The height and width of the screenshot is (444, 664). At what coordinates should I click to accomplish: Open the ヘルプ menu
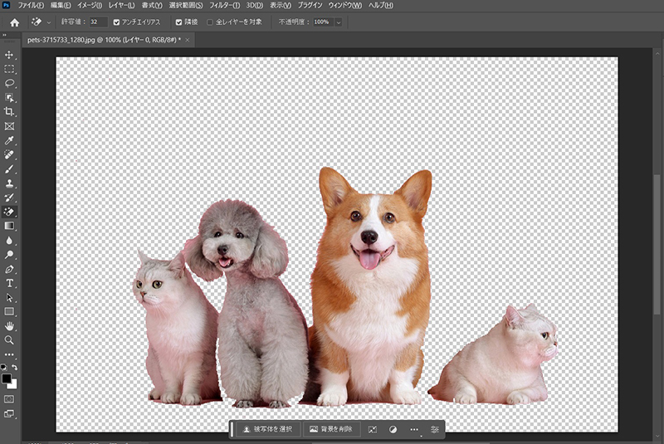(381, 5)
